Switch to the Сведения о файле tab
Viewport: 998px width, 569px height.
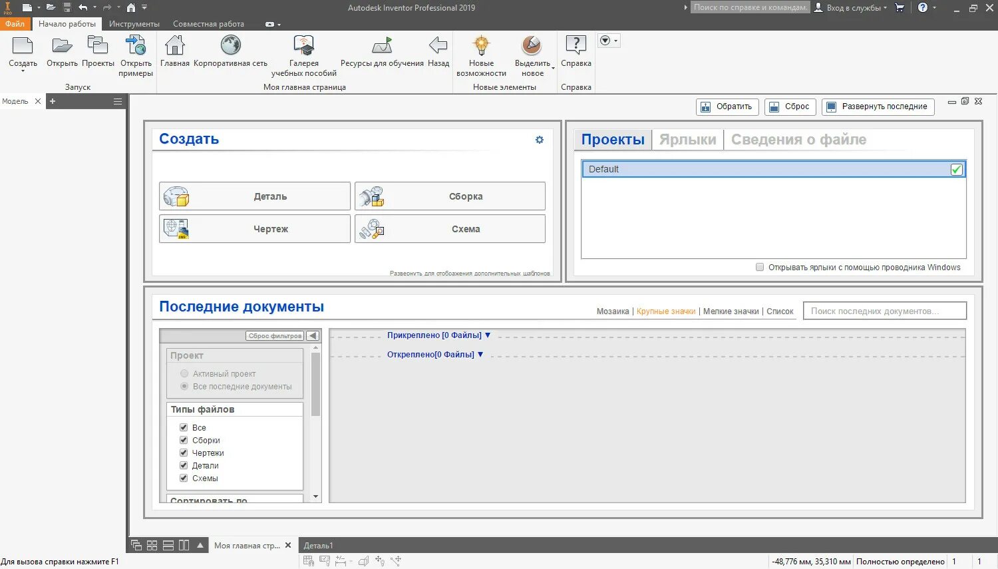click(x=798, y=140)
